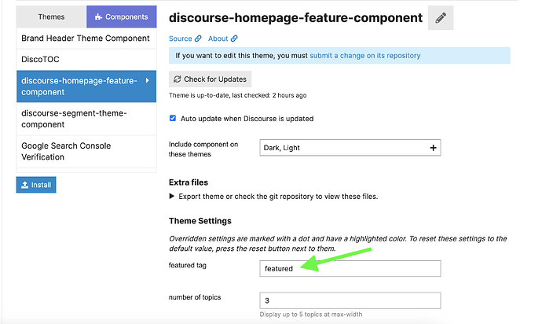Click the featured tag input field

(350, 269)
